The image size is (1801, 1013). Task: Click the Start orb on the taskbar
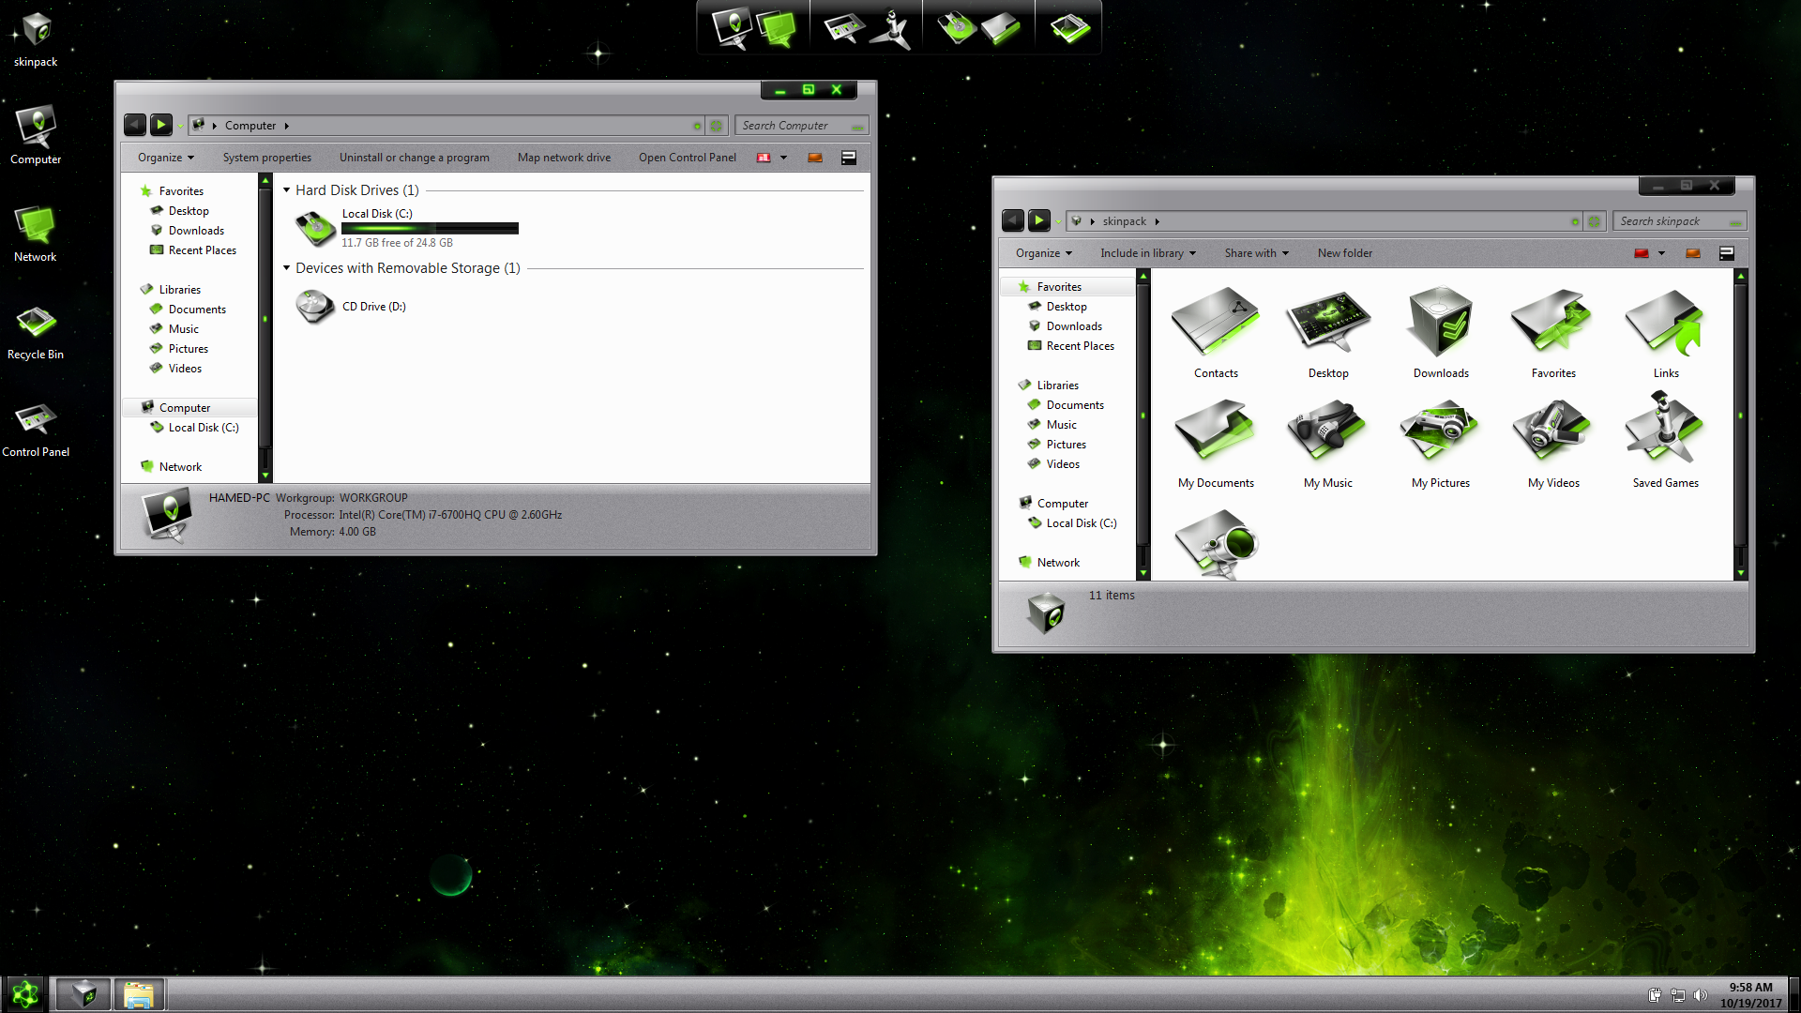[x=25, y=993]
